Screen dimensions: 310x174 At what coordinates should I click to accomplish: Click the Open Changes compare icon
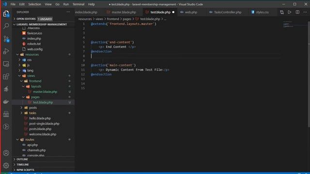[x=282, y=12]
